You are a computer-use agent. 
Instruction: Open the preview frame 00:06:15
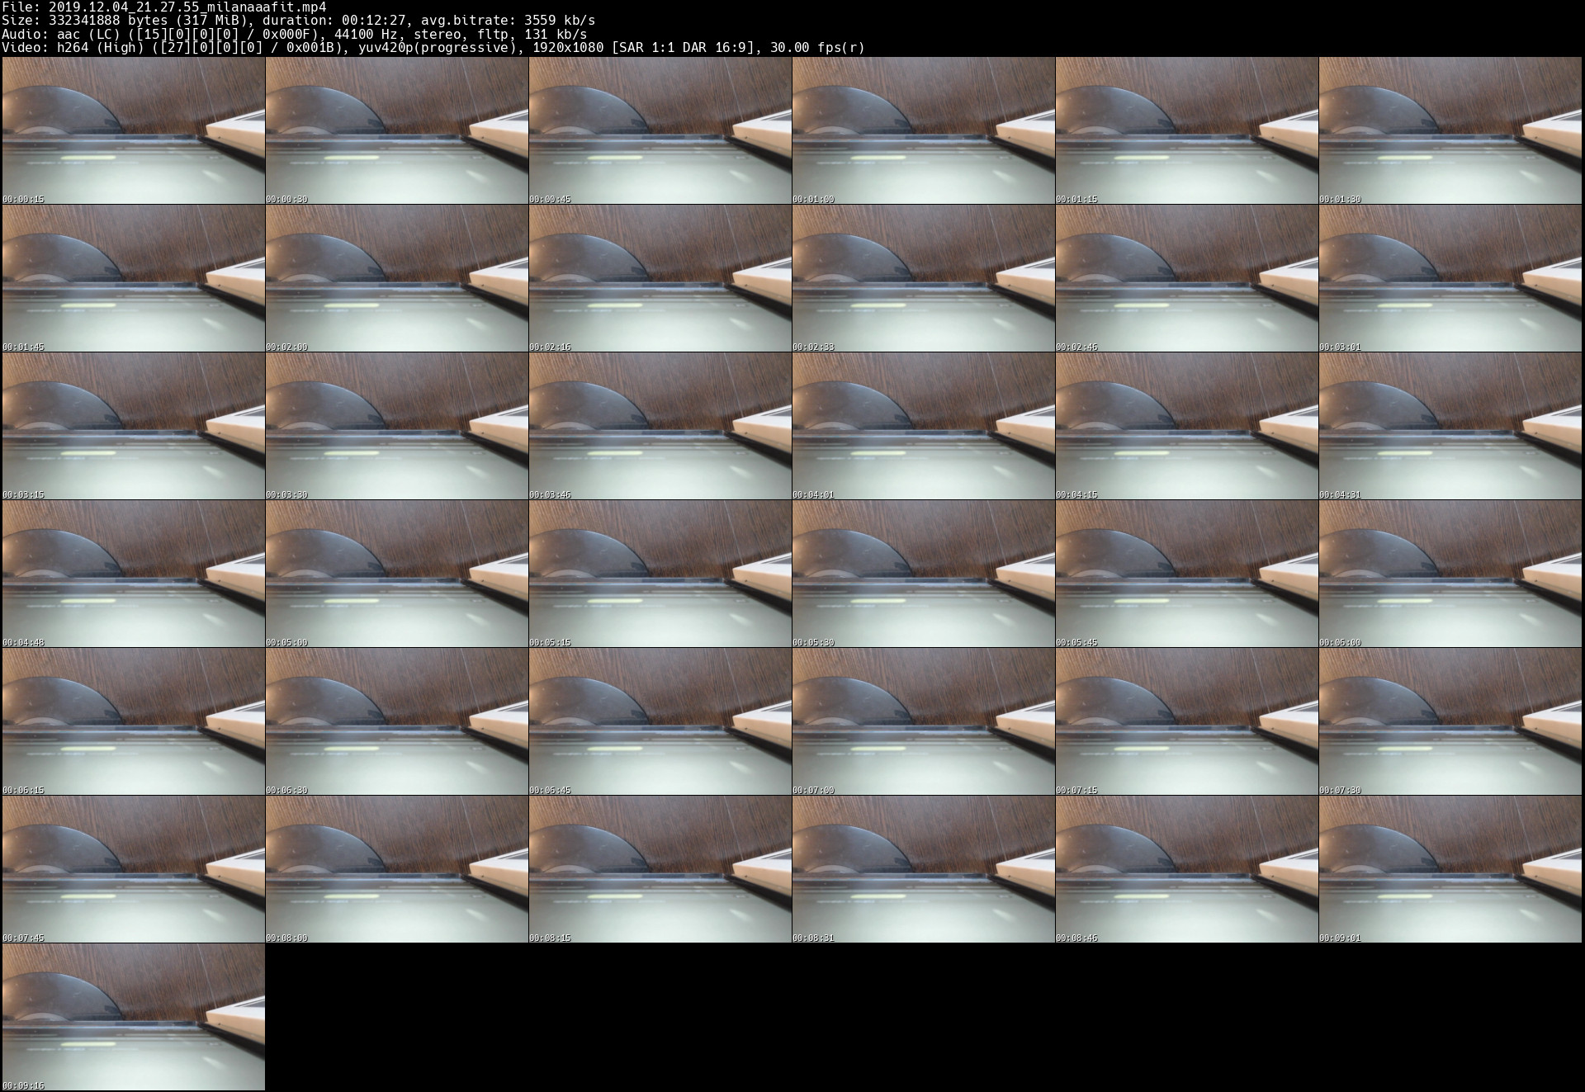point(134,721)
